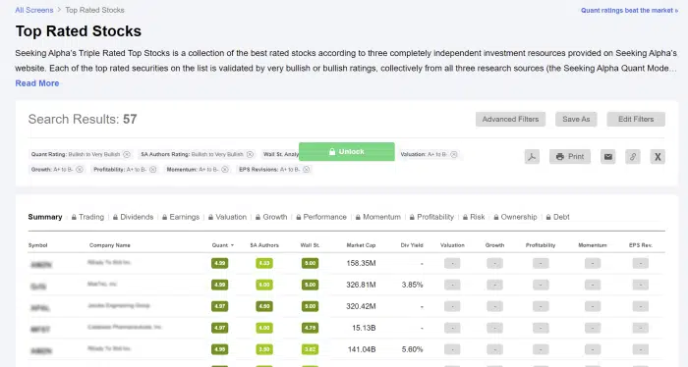Click the blurred ticker symbol in the 15.13B row
This screenshot has height=367, width=688.
[x=40, y=330]
